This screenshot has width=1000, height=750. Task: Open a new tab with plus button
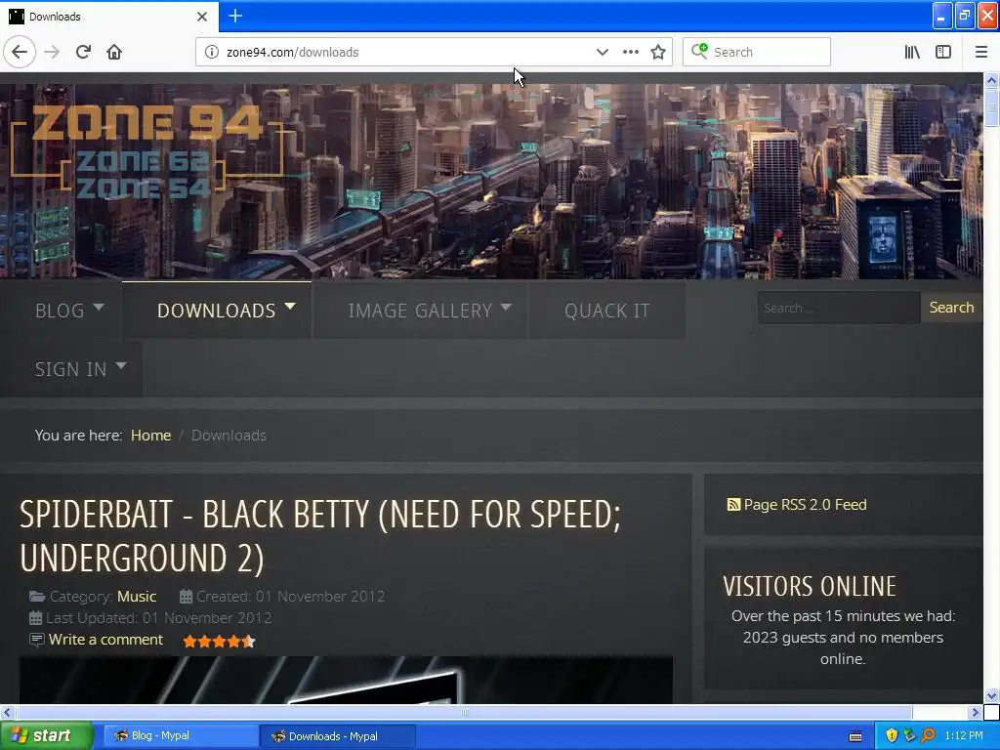click(x=235, y=16)
